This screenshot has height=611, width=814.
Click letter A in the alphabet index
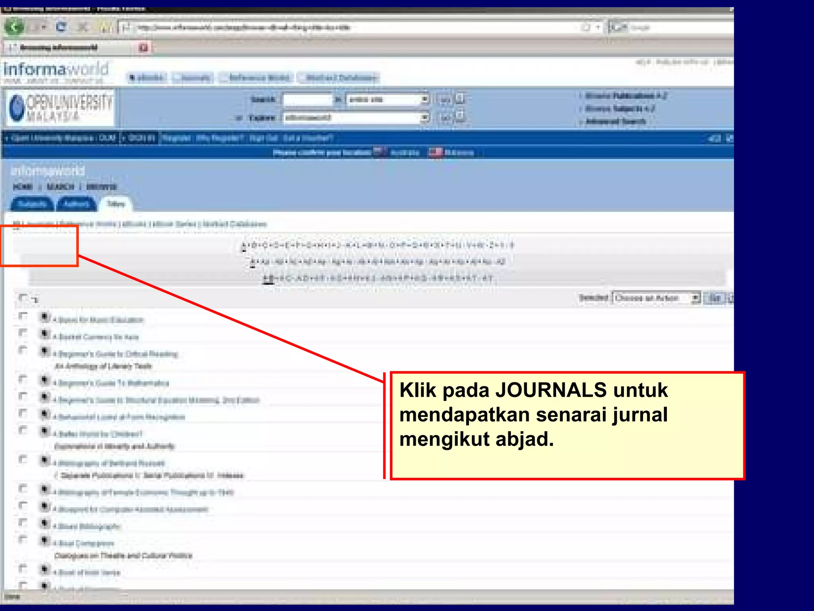coord(244,245)
